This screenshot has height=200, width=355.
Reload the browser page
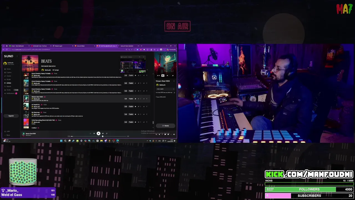coord(7,49)
